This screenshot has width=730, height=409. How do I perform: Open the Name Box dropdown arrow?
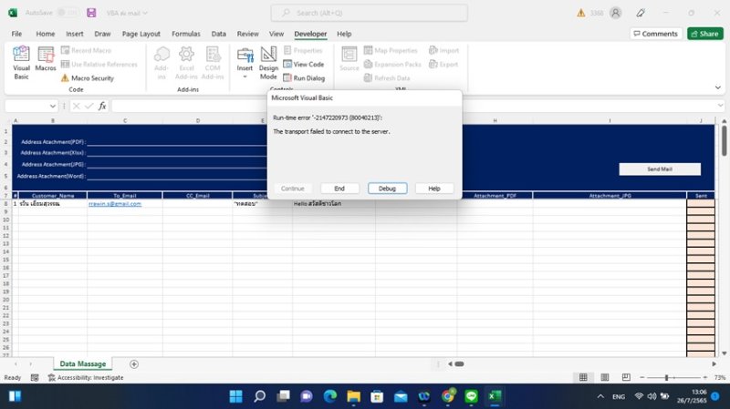tap(52, 106)
